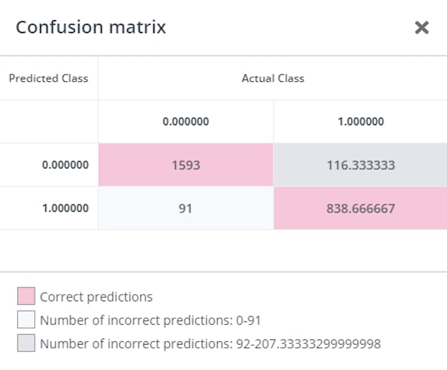
Task: Select the pink cell showing 1593
Action: click(x=186, y=165)
